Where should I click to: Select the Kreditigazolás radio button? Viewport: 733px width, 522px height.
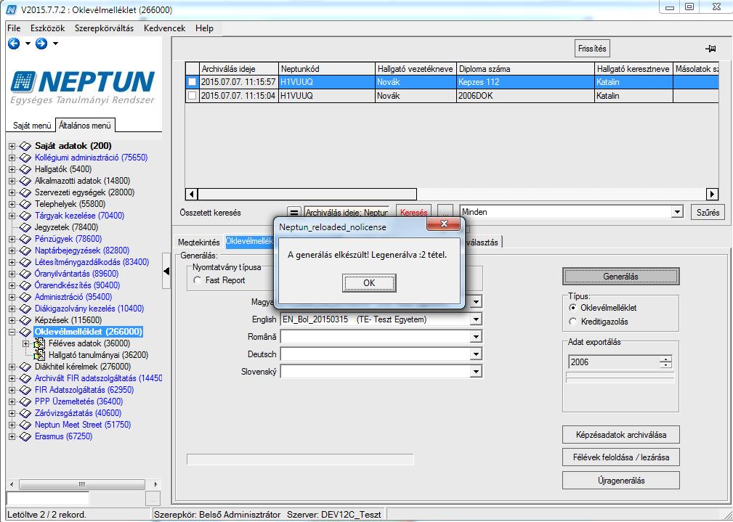pyautogui.click(x=572, y=322)
